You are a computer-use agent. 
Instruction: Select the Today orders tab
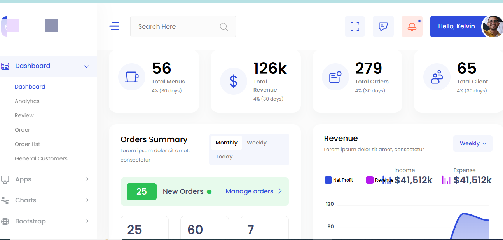[x=224, y=157]
